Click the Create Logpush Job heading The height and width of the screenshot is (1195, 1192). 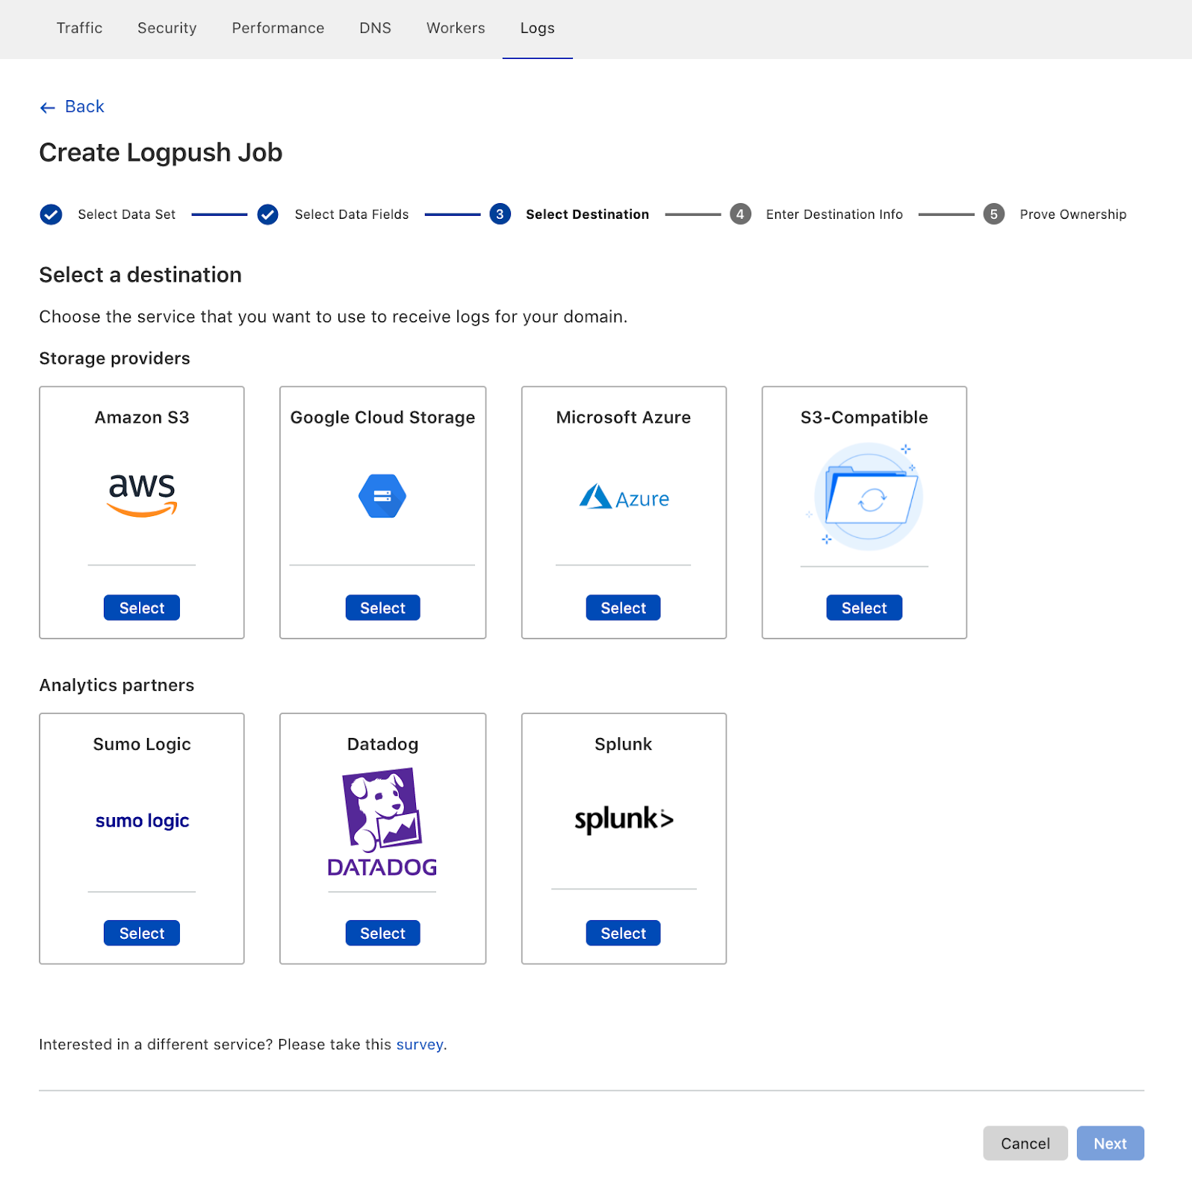pyautogui.click(x=161, y=152)
